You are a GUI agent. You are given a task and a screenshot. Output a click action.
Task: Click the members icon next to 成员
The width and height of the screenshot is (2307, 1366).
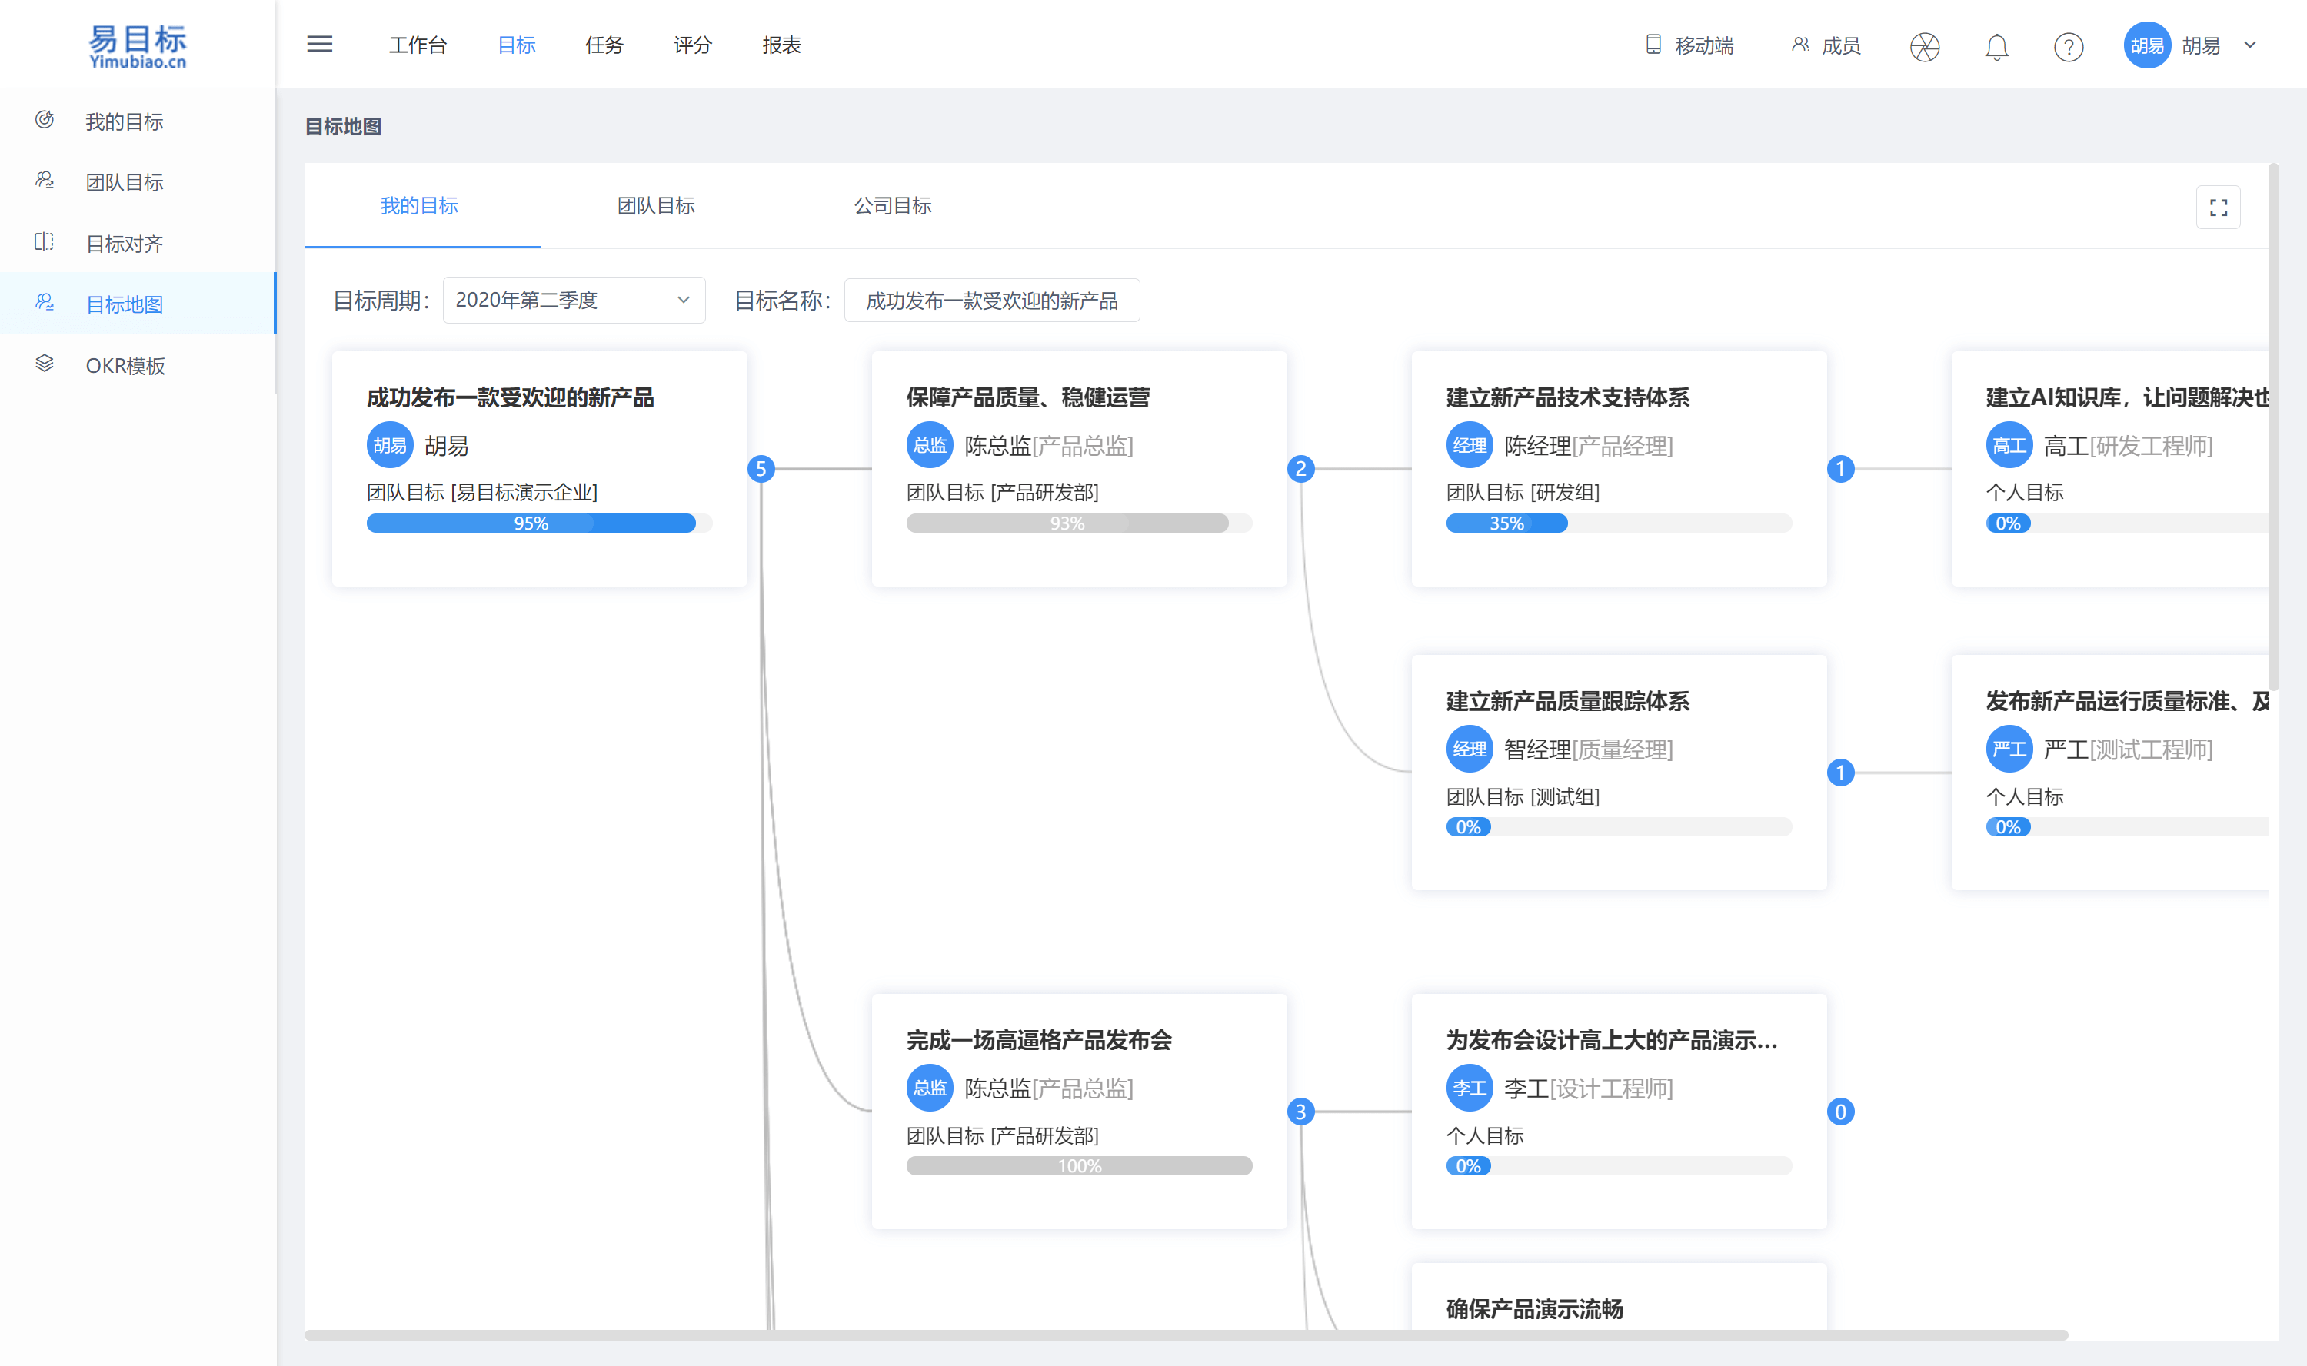point(1799,44)
